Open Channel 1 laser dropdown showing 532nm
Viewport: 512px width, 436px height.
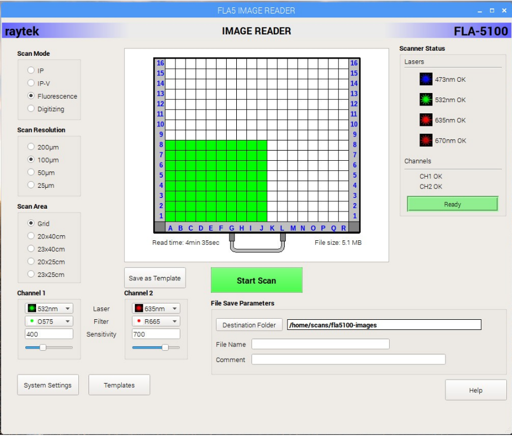pyautogui.click(x=49, y=309)
